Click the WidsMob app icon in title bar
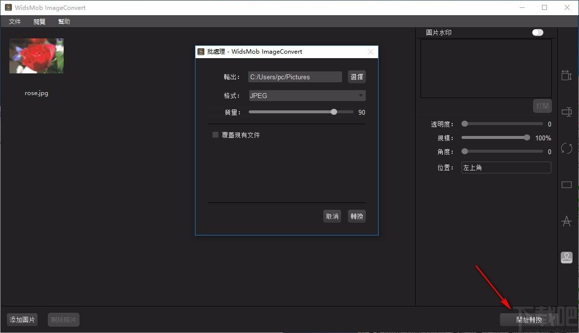This screenshot has width=579, height=333. pos(8,7)
